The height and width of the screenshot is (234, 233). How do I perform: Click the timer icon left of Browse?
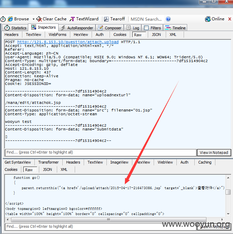click(3, 19)
